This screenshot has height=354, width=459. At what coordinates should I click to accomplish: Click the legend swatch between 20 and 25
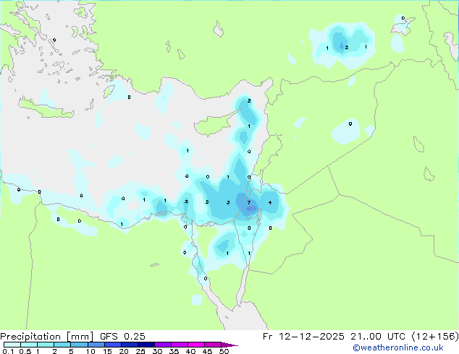(130, 345)
